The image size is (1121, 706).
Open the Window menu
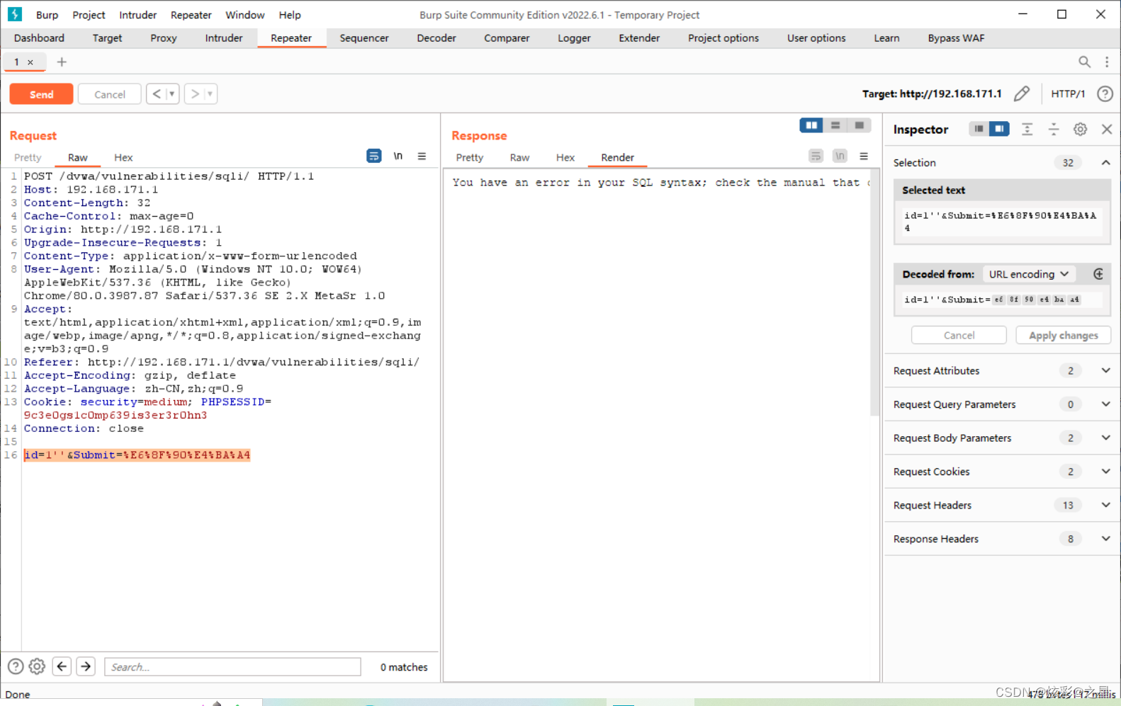(x=244, y=15)
